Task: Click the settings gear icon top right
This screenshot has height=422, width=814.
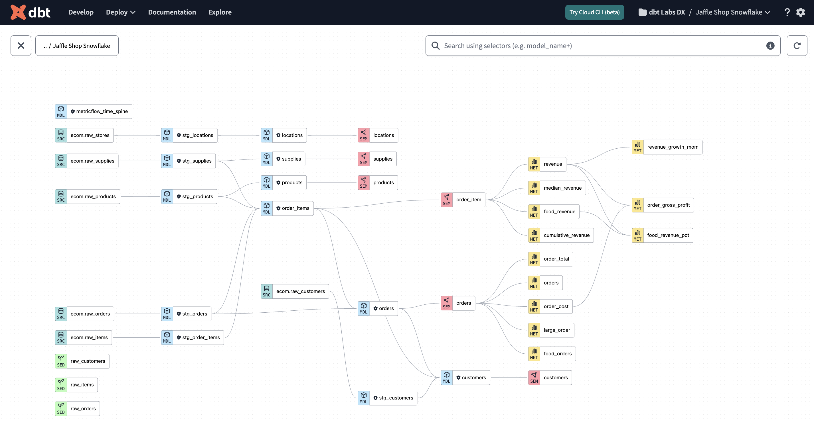Action: pyautogui.click(x=803, y=12)
